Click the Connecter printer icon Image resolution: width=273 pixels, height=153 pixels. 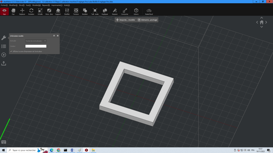tap(125, 12)
